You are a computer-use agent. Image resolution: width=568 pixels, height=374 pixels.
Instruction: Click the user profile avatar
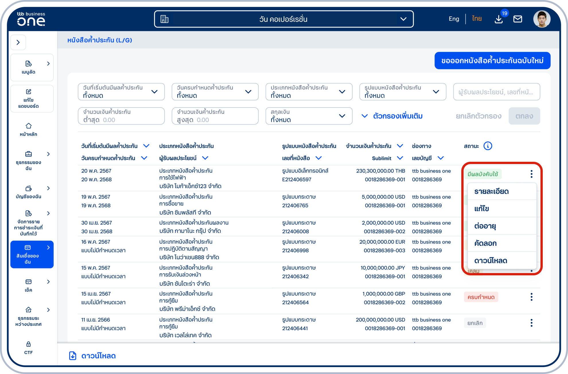(x=542, y=19)
